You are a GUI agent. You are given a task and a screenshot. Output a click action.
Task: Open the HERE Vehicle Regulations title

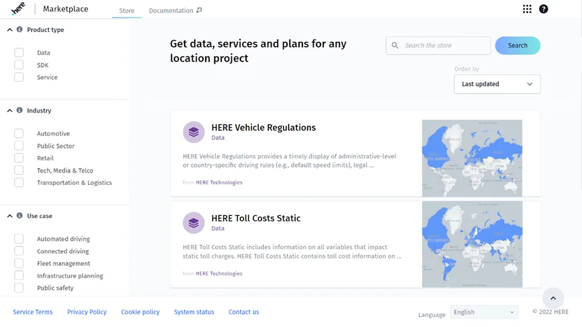(x=264, y=128)
